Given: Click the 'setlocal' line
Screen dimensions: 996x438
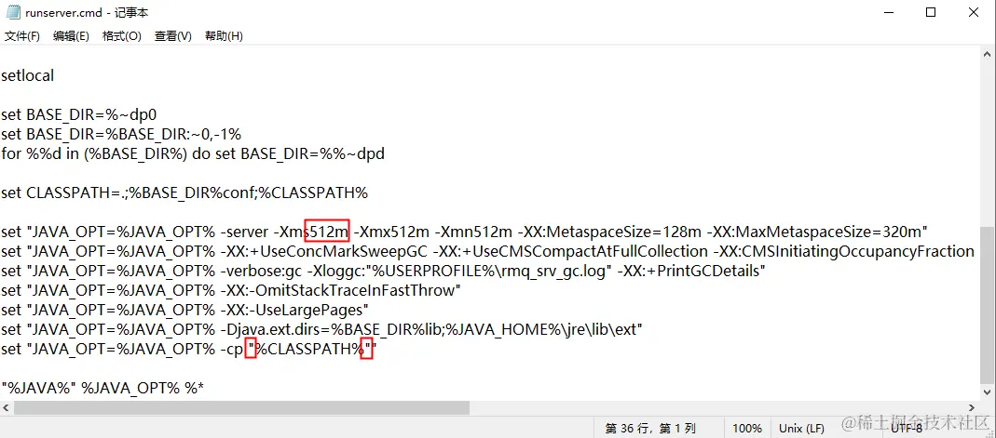Looking at the screenshot, I should pyautogui.click(x=27, y=75).
